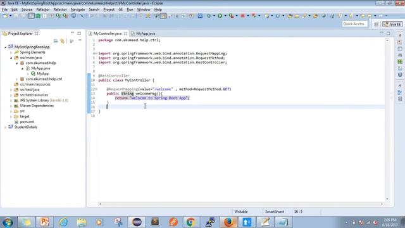Click Smart Insert status bar entry

pos(275,212)
